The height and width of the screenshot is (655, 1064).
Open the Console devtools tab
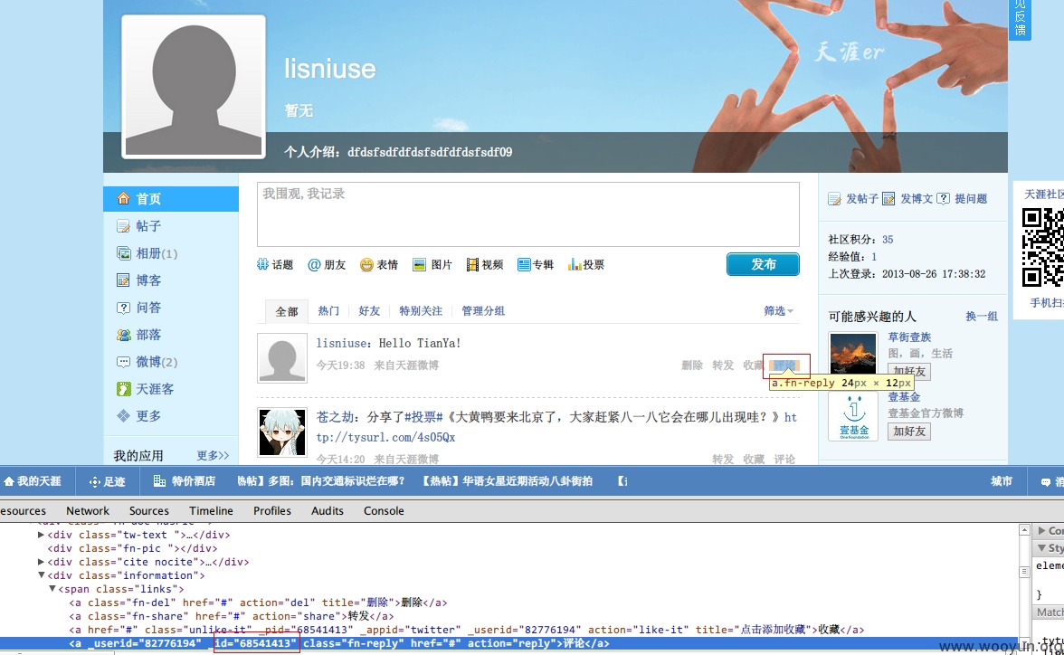(x=384, y=511)
